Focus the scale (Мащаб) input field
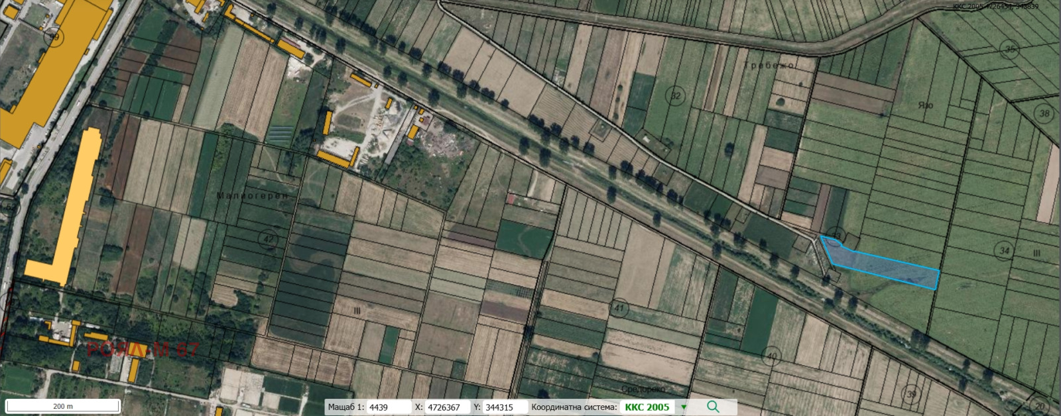 [388, 407]
